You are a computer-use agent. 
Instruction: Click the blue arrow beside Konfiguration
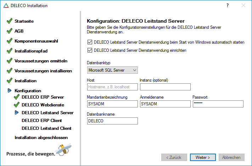10,90
